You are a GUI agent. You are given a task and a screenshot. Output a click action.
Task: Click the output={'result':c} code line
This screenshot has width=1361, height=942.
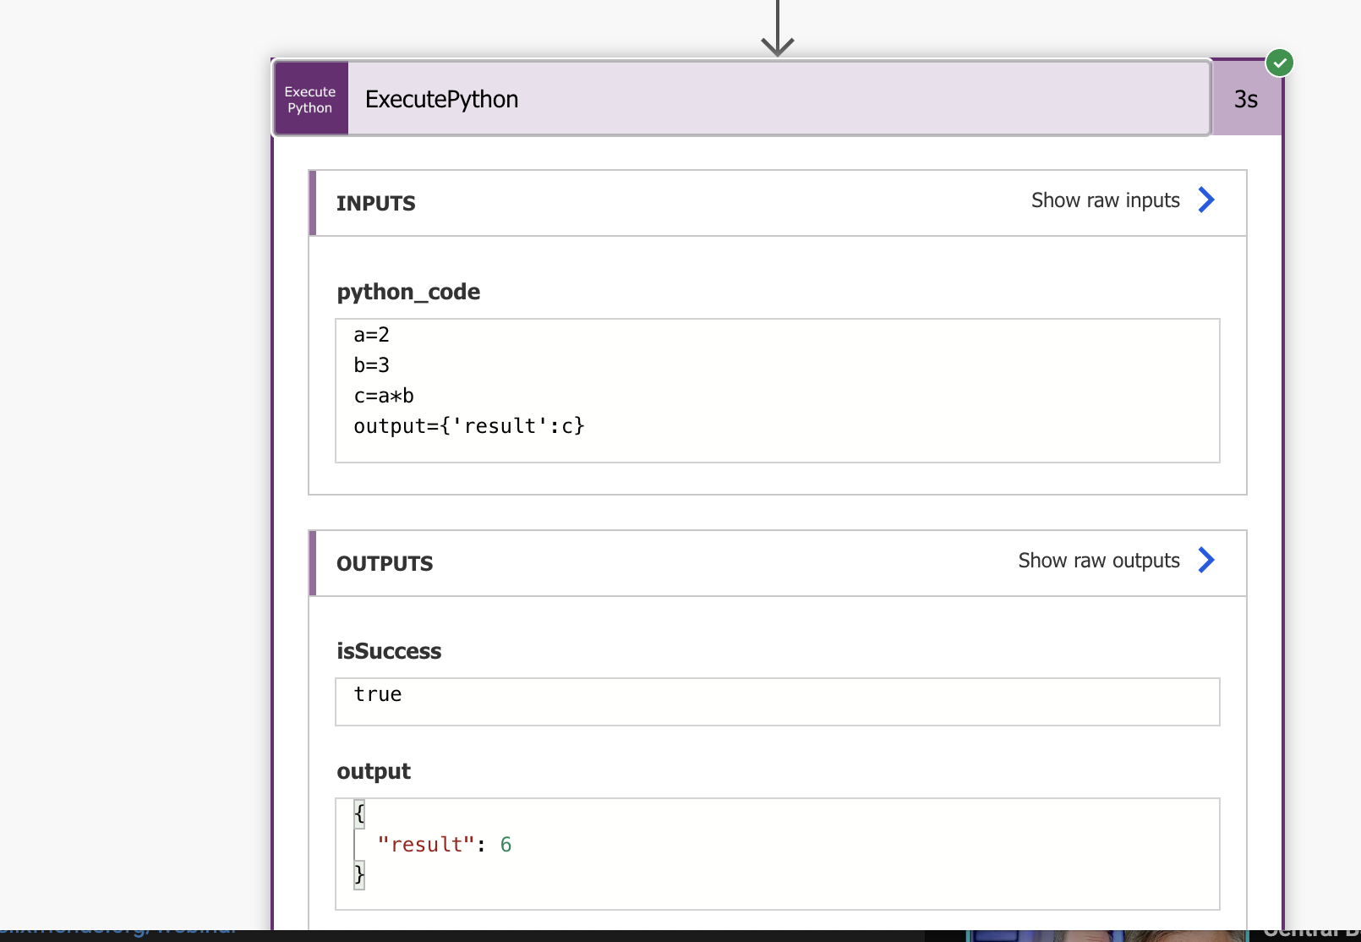469,426
